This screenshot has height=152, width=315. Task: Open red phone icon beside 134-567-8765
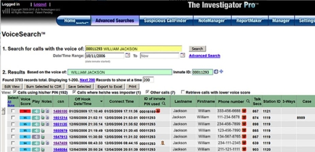[x=244, y=137]
